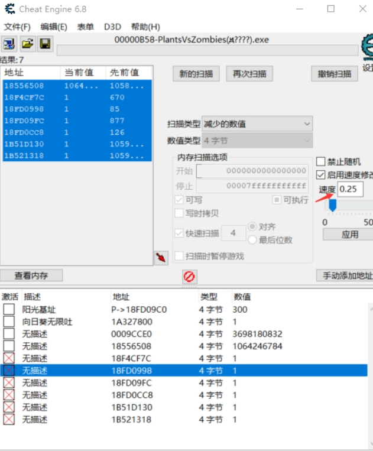This screenshot has width=373, height=451.
Task: Click the 描述 column header in address table
Action: coord(66,297)
